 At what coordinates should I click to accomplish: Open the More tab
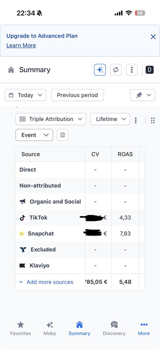[x=144, y=329]
